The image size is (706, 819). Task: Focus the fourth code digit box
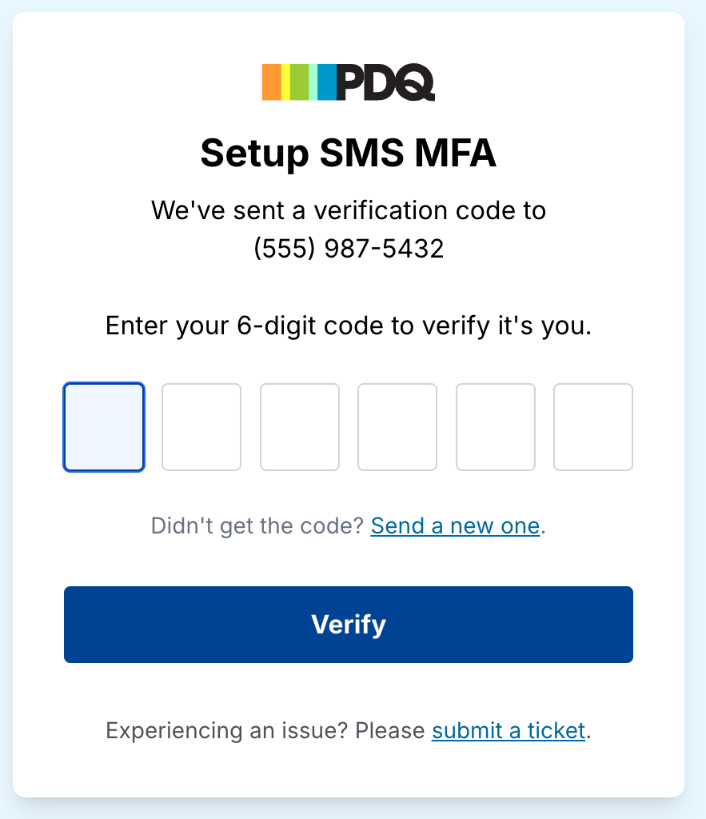pos(397,427)
